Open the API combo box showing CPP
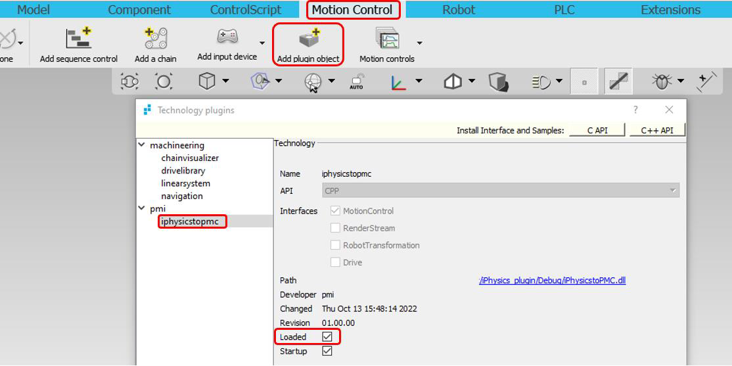The width and height of the screenshot is (732, 366). click(x=501, y=191)
